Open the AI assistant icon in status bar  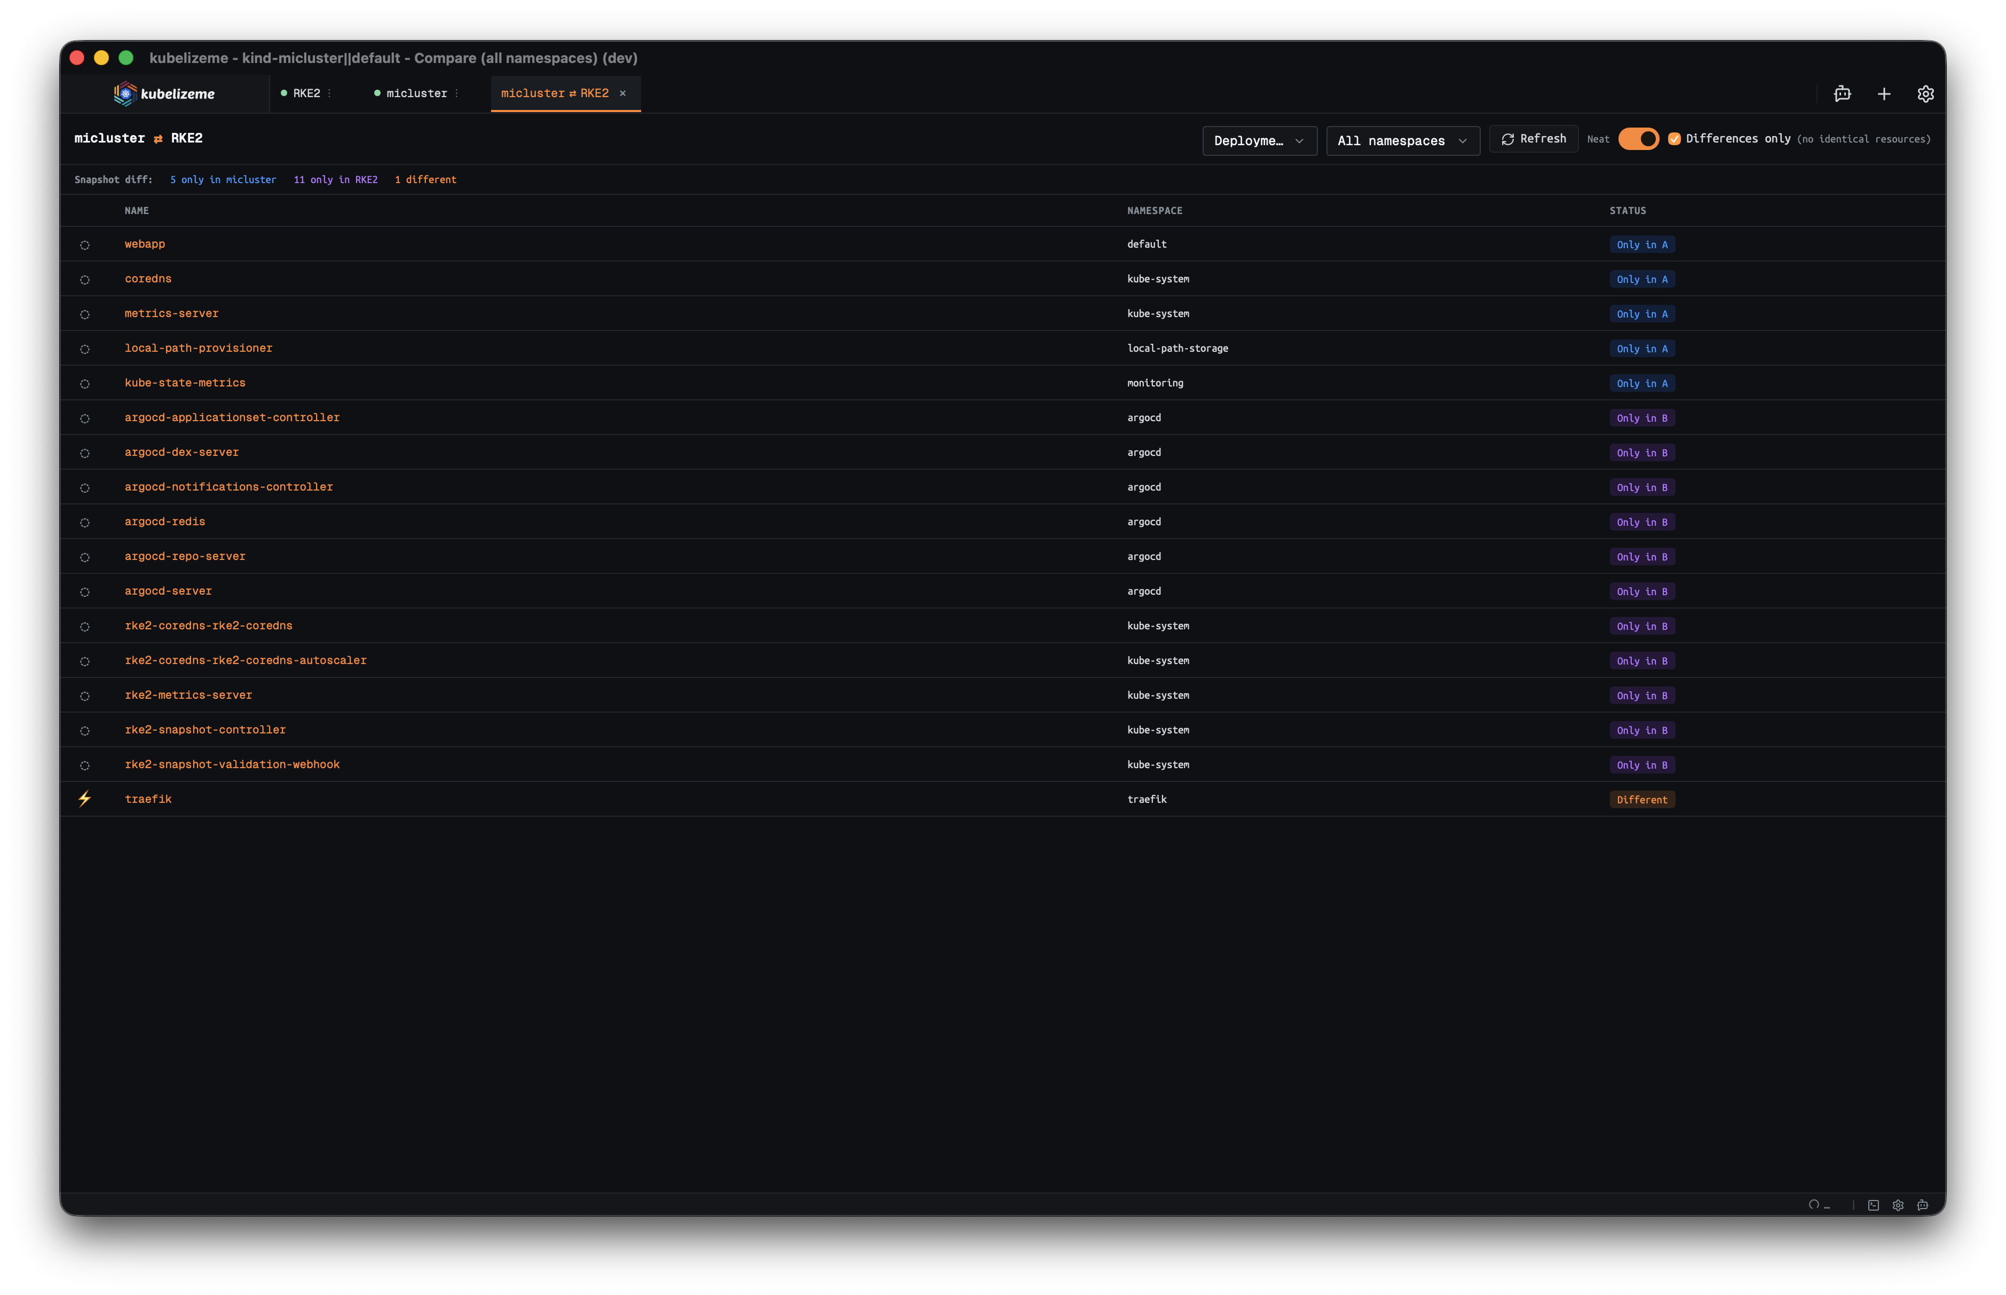click(x=1923, y=1205)
